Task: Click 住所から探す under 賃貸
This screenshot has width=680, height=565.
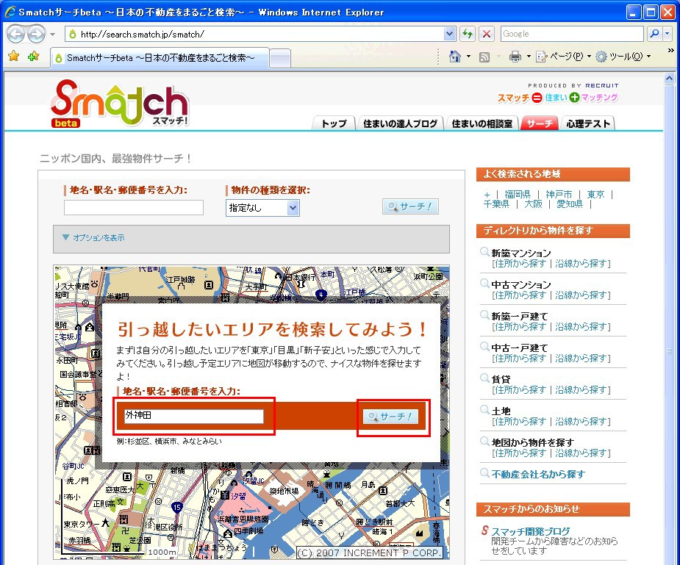Action: tap(520, 390)
